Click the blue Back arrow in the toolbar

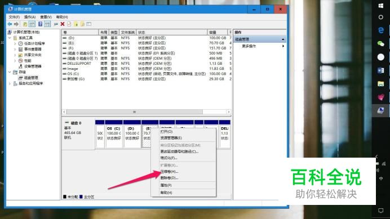10,24
